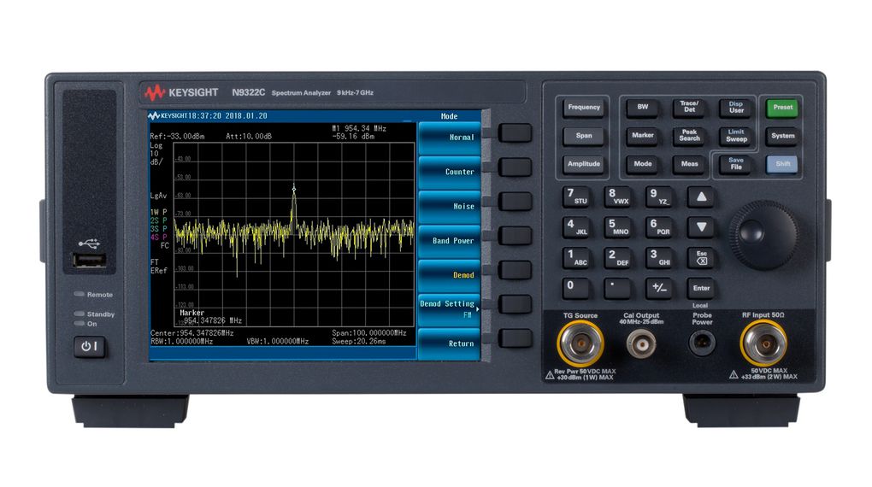Push the bezel key beside Noise
Image resolution: width=872 pixels, height=487 pixels.
[x=515, y=202]
